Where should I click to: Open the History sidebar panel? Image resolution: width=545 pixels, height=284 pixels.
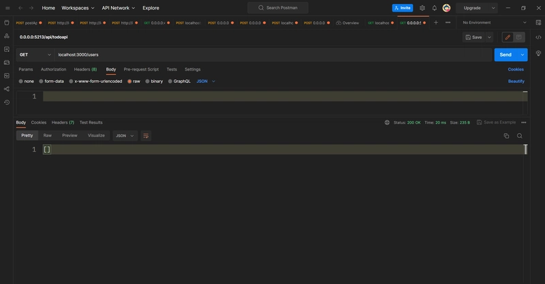pos(7,103)
